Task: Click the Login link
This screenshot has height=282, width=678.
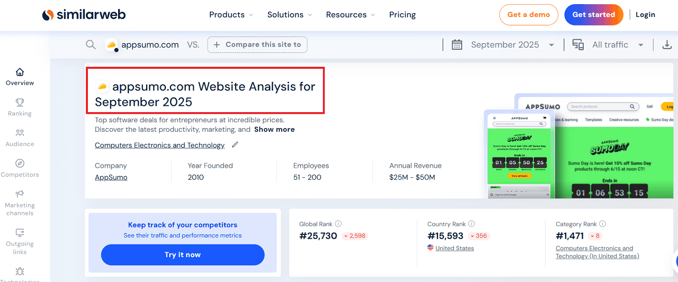Action: point(645,15)
